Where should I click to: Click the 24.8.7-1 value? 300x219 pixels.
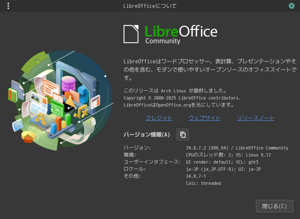(x=196, y=176)
